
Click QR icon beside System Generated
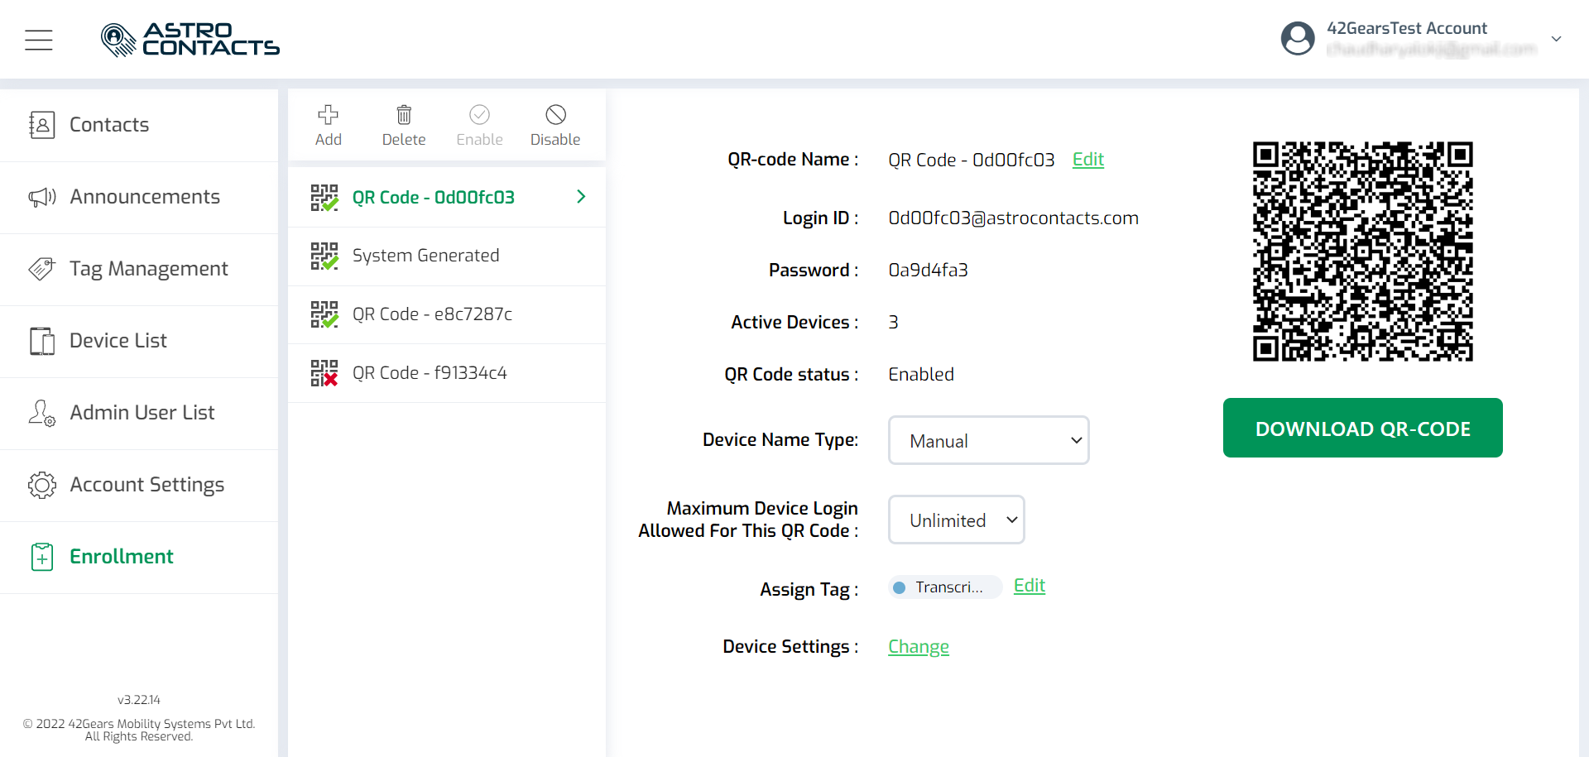point(324,256)
